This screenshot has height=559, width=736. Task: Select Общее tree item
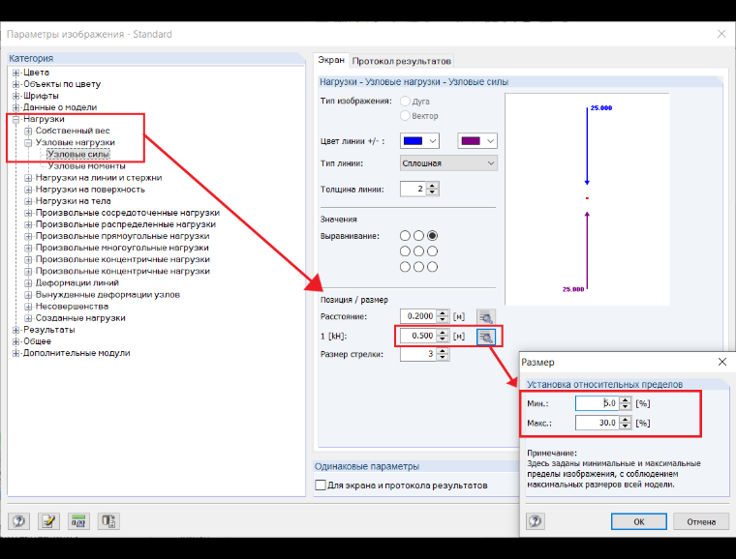coord(37,341)
